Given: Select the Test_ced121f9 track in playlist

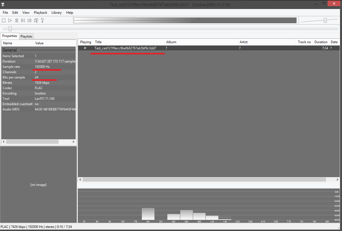Looking at the screenshot, I should tap(125, 48).
